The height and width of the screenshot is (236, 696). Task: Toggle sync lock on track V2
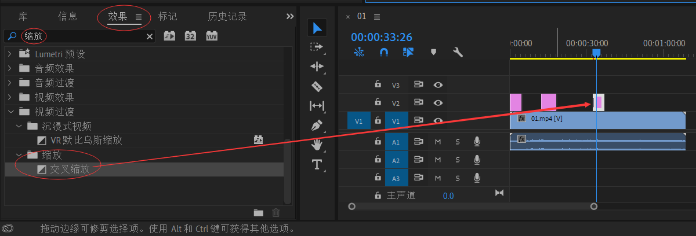[x=418, y=102]
